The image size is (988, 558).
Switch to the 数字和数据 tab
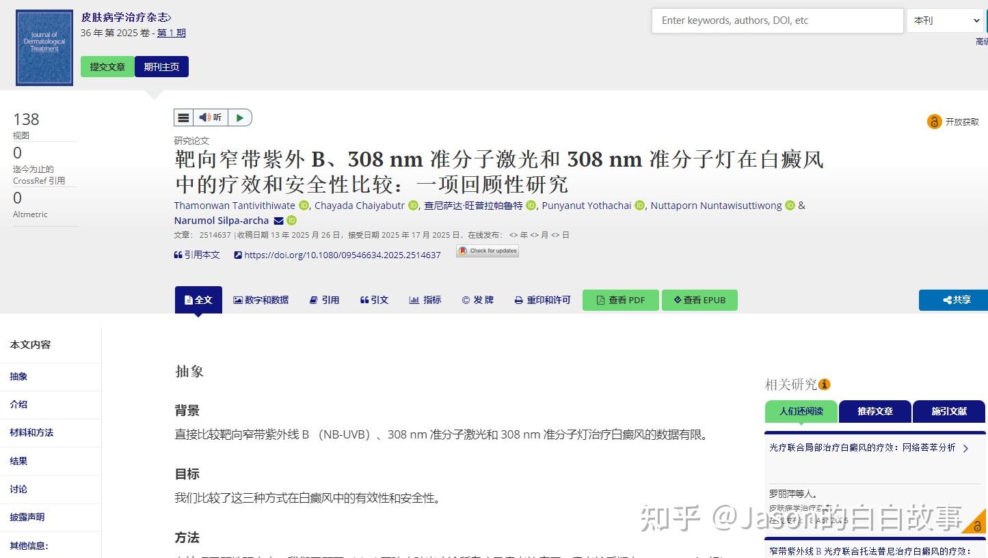tap(261, 299)
